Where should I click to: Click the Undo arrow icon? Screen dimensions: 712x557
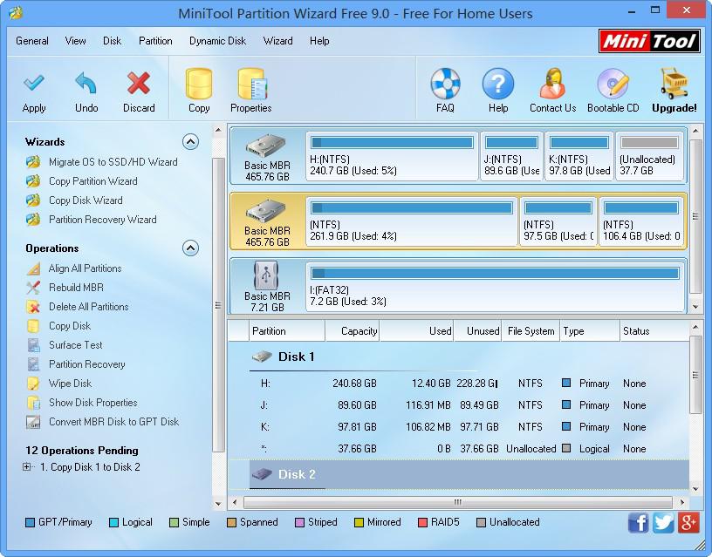tap(86, 84)
